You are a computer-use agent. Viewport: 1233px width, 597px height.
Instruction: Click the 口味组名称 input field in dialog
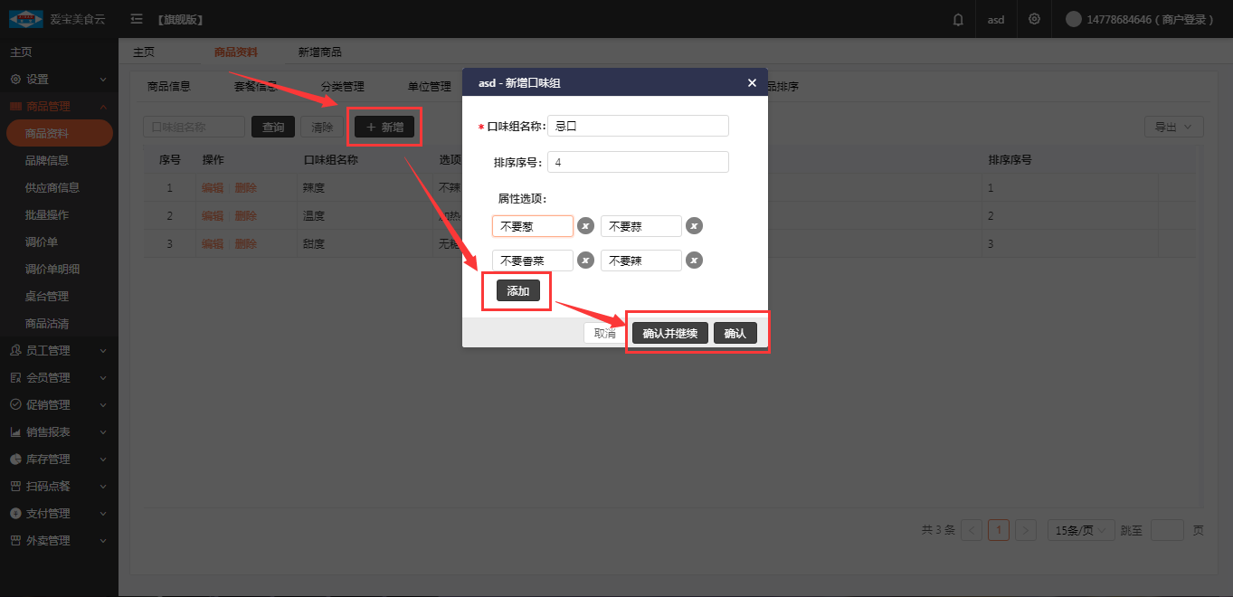pyautogui.click(x=638, y=127)
